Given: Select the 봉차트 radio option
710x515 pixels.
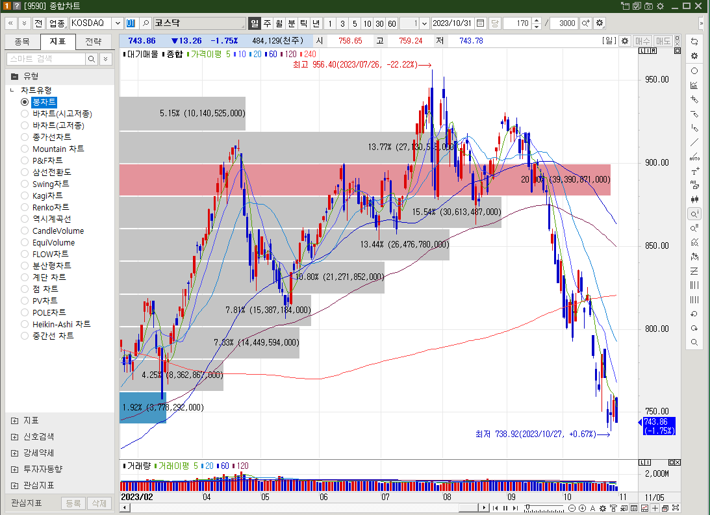Looking at the screenshot, I should [25, 102].
